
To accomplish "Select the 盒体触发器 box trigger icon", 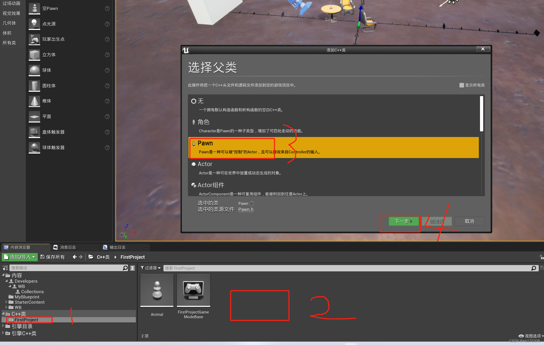I will tap(34, 132).
